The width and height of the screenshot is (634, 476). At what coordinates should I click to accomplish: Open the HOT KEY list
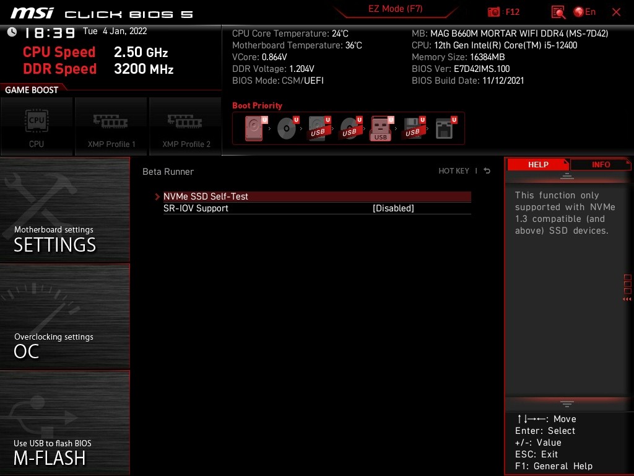[x=454, y=171]
